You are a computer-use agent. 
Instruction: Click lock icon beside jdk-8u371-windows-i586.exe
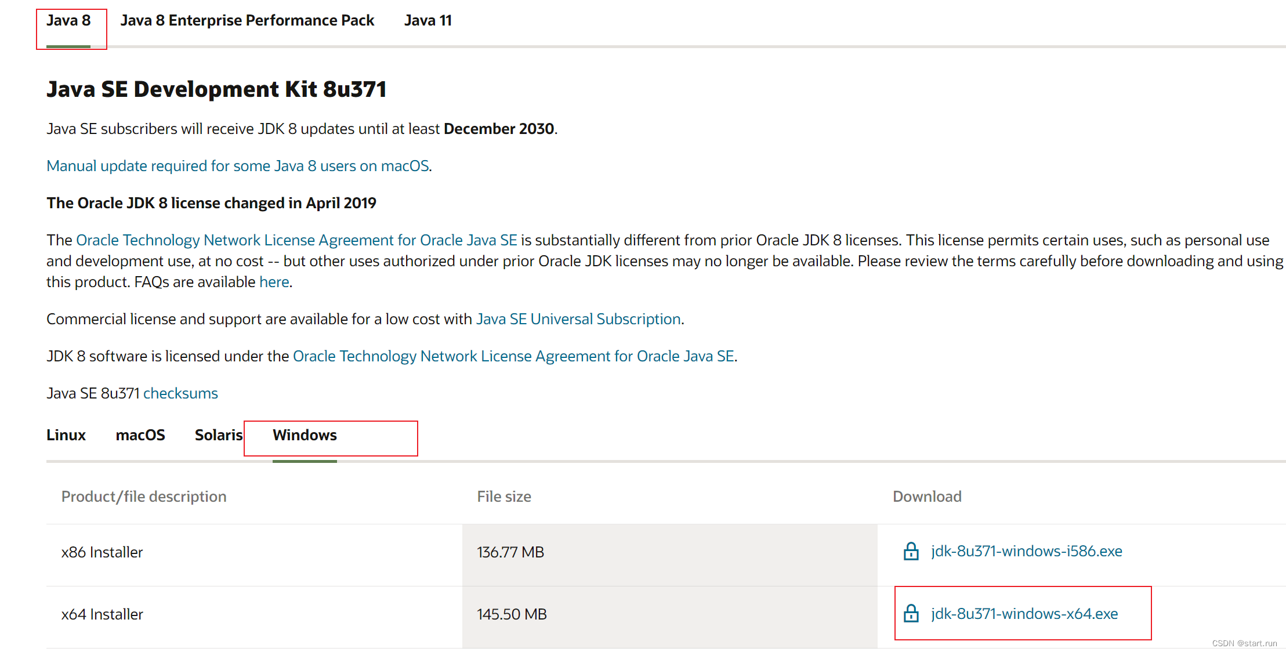911,551
